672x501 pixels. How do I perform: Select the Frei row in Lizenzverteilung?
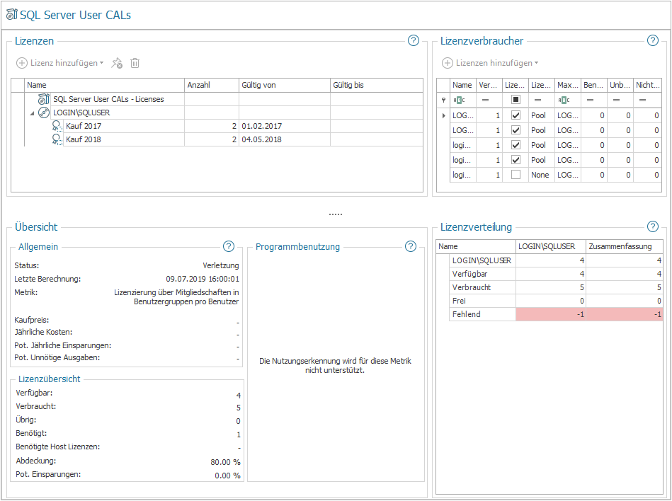coord(556,301)
